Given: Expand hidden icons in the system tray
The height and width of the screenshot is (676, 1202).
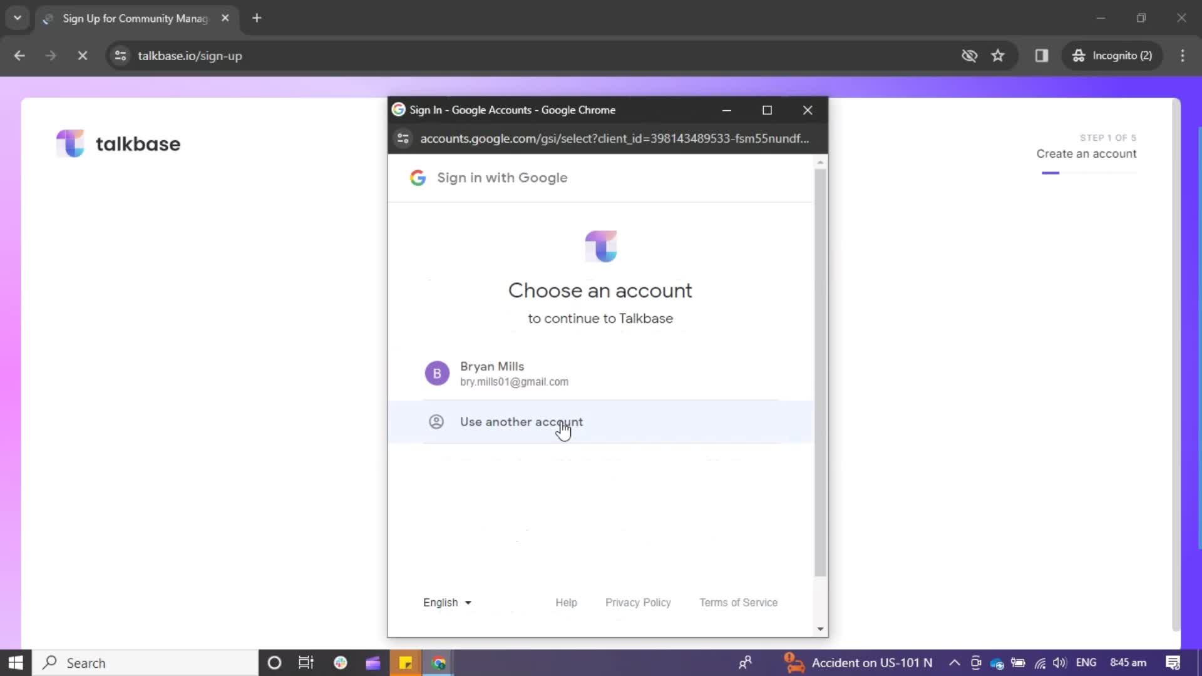Looking at the screenshot, I should (953, 662).
